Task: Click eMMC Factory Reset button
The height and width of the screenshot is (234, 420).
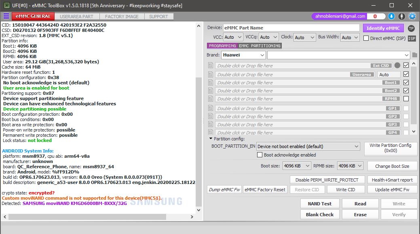Action: coord(265,190)
